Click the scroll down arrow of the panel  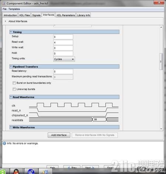point(161,129)
